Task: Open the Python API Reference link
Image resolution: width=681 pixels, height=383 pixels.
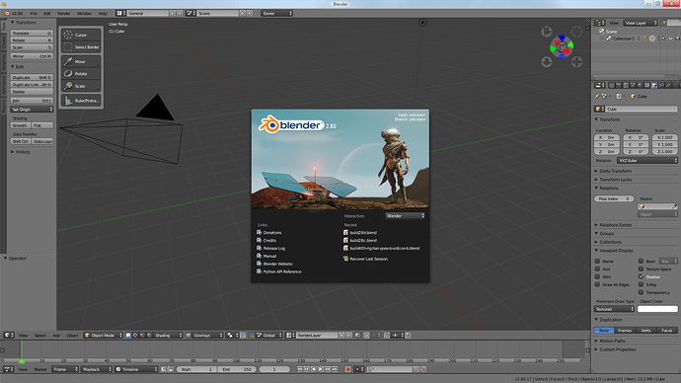Action: click(282, 271)
